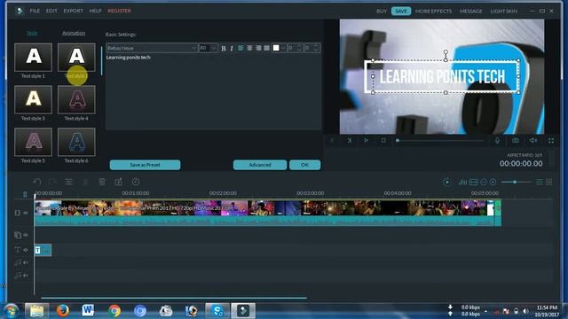Toggle visibility of text track
The image size is (568, 319).
[26, 250]
